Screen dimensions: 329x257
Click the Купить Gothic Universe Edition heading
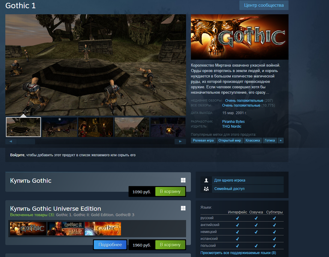(x=56, y=209)
